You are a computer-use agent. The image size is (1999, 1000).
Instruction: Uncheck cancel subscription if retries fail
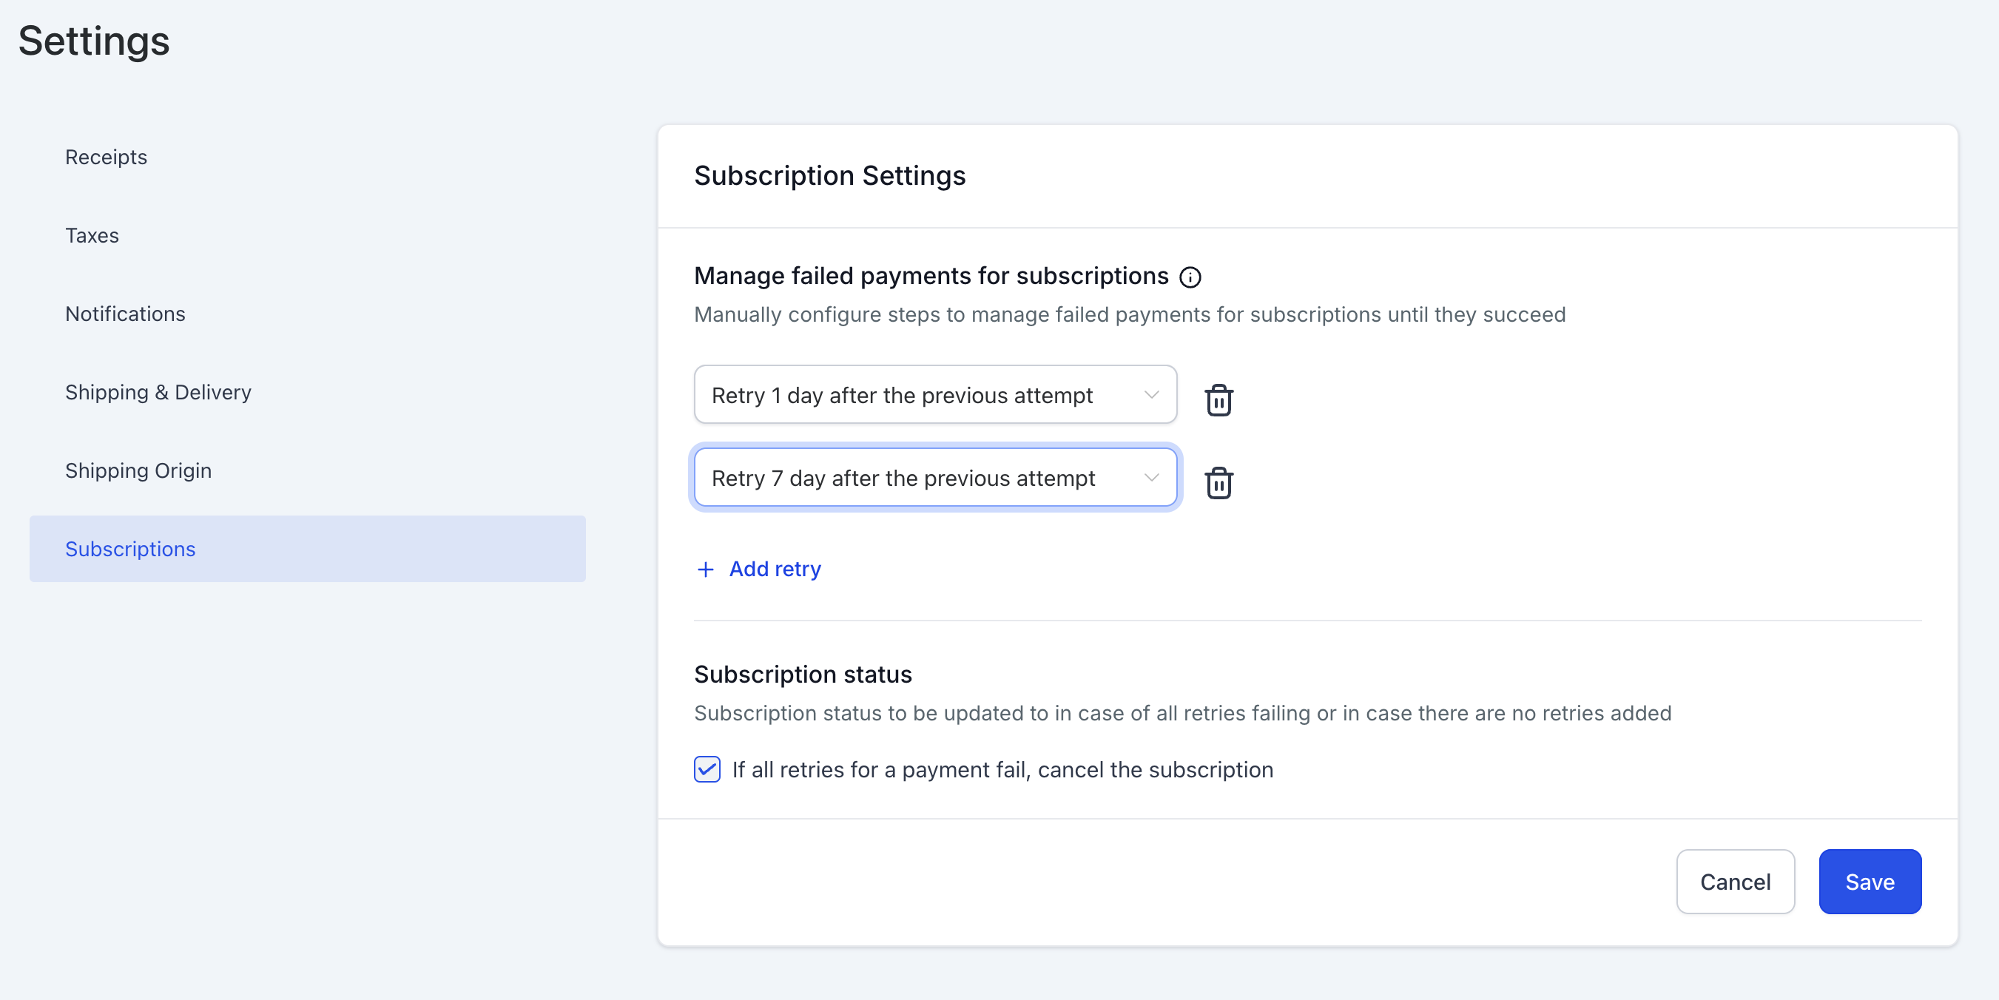click(707, 768)
